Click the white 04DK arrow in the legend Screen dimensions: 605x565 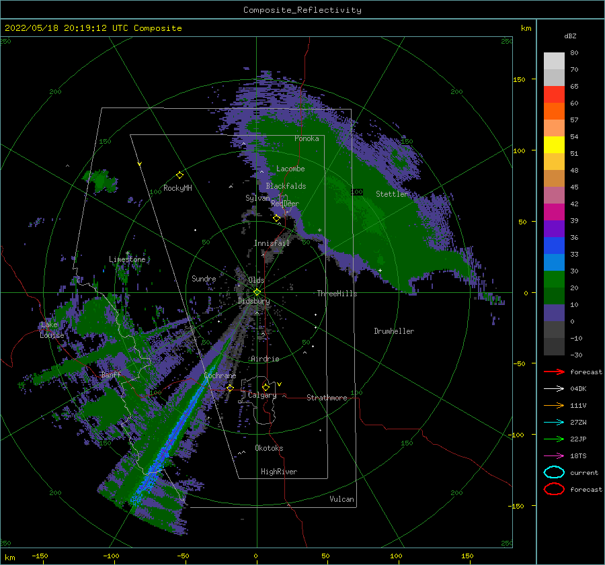(x=554, y=389)
